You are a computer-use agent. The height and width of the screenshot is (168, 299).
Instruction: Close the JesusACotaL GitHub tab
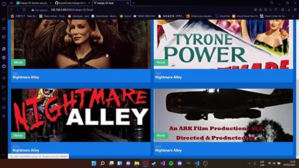(89, 3)
